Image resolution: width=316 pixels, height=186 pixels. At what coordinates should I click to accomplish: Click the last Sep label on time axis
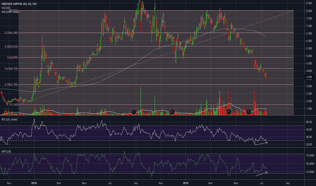(x=288, y=183)
